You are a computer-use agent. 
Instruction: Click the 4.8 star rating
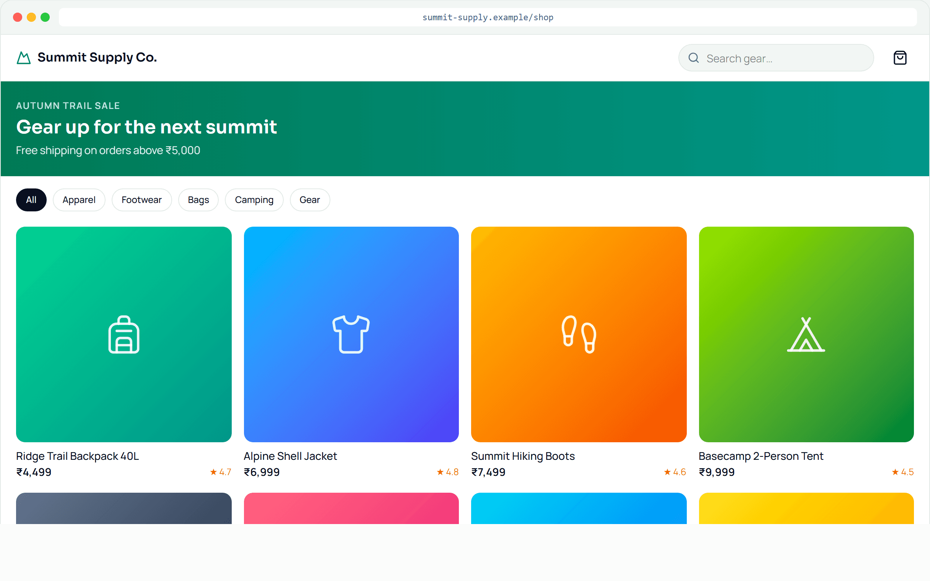(448, 472)
